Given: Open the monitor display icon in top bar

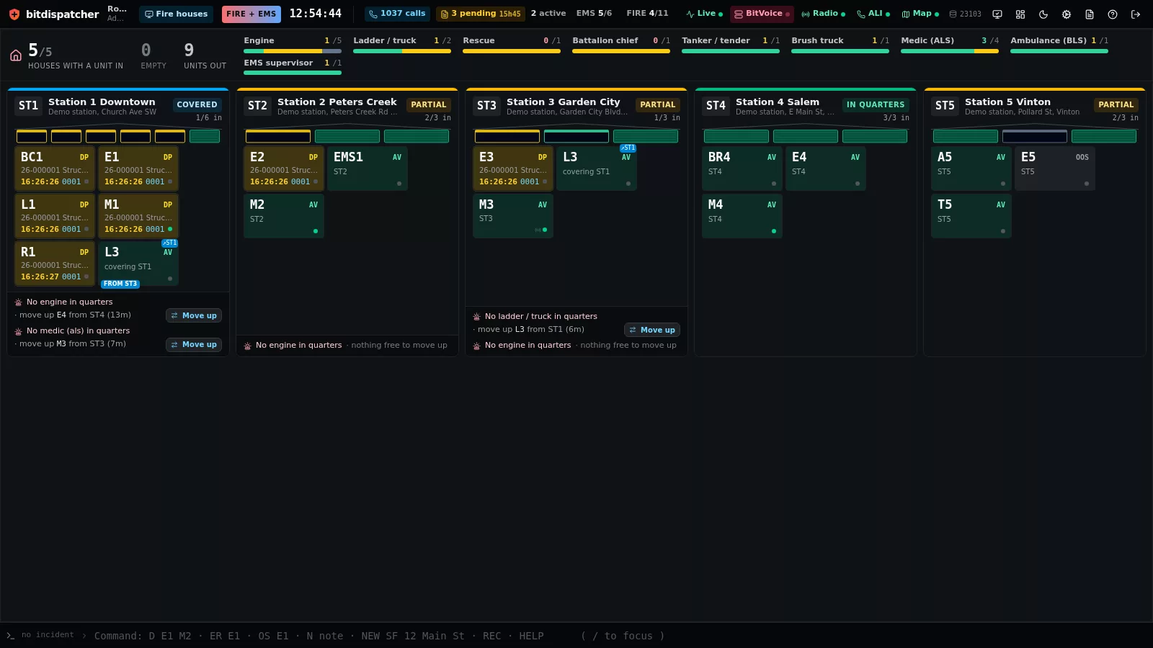Looking at the screenshot, I should (997, 14).
